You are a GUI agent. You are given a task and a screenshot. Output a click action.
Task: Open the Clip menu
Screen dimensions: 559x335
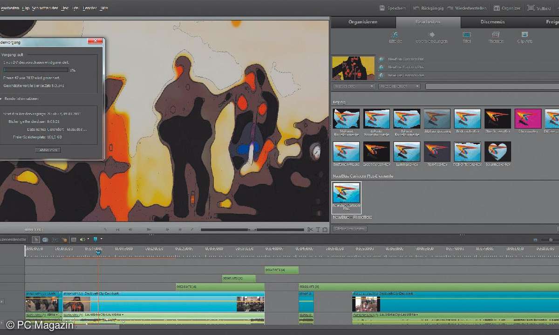coord(26,8)
